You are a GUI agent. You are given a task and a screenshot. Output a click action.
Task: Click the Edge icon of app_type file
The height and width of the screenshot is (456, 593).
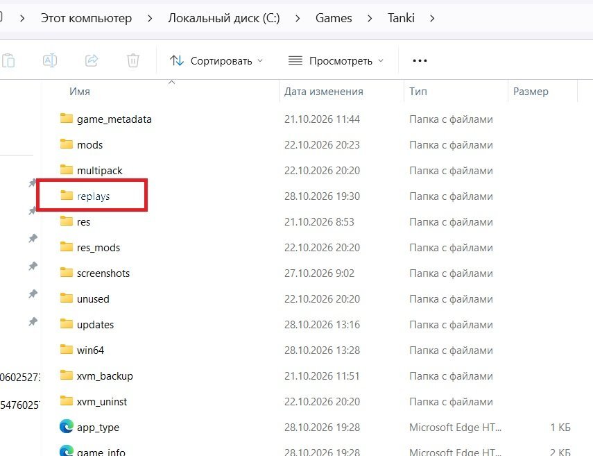(67, 426)
